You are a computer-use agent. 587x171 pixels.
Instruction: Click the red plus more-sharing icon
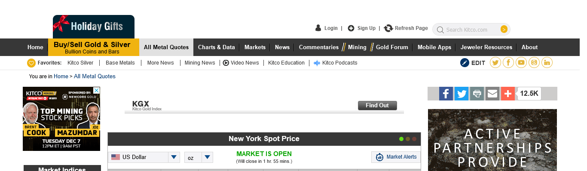[x=508, y=94]
